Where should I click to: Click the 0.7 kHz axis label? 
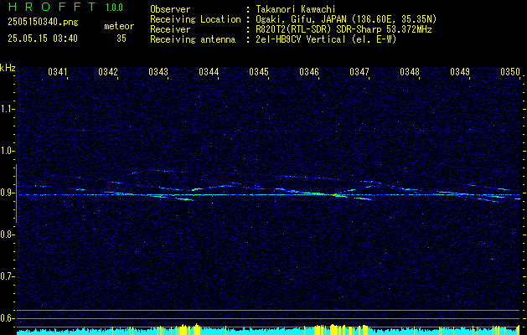7,276
